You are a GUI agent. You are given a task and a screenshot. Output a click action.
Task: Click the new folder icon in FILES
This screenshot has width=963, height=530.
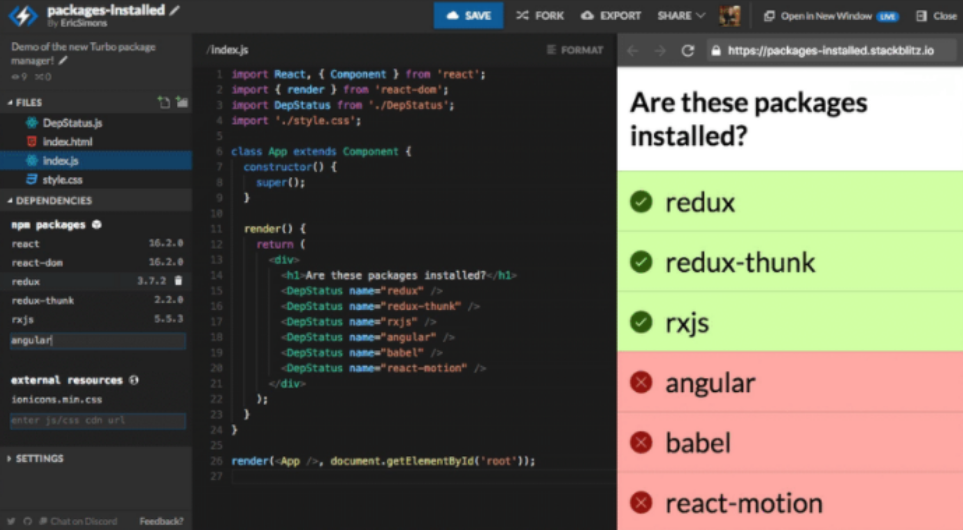tap(182, 102)
